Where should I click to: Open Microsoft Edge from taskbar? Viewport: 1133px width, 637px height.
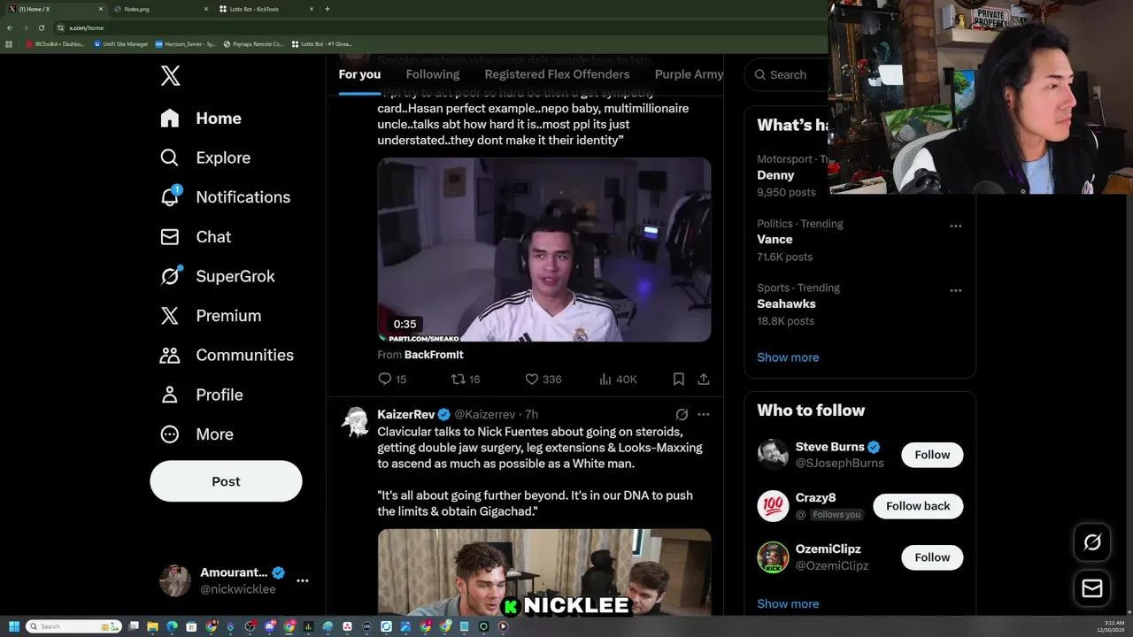pyautogui.click(x=172, y=626)
